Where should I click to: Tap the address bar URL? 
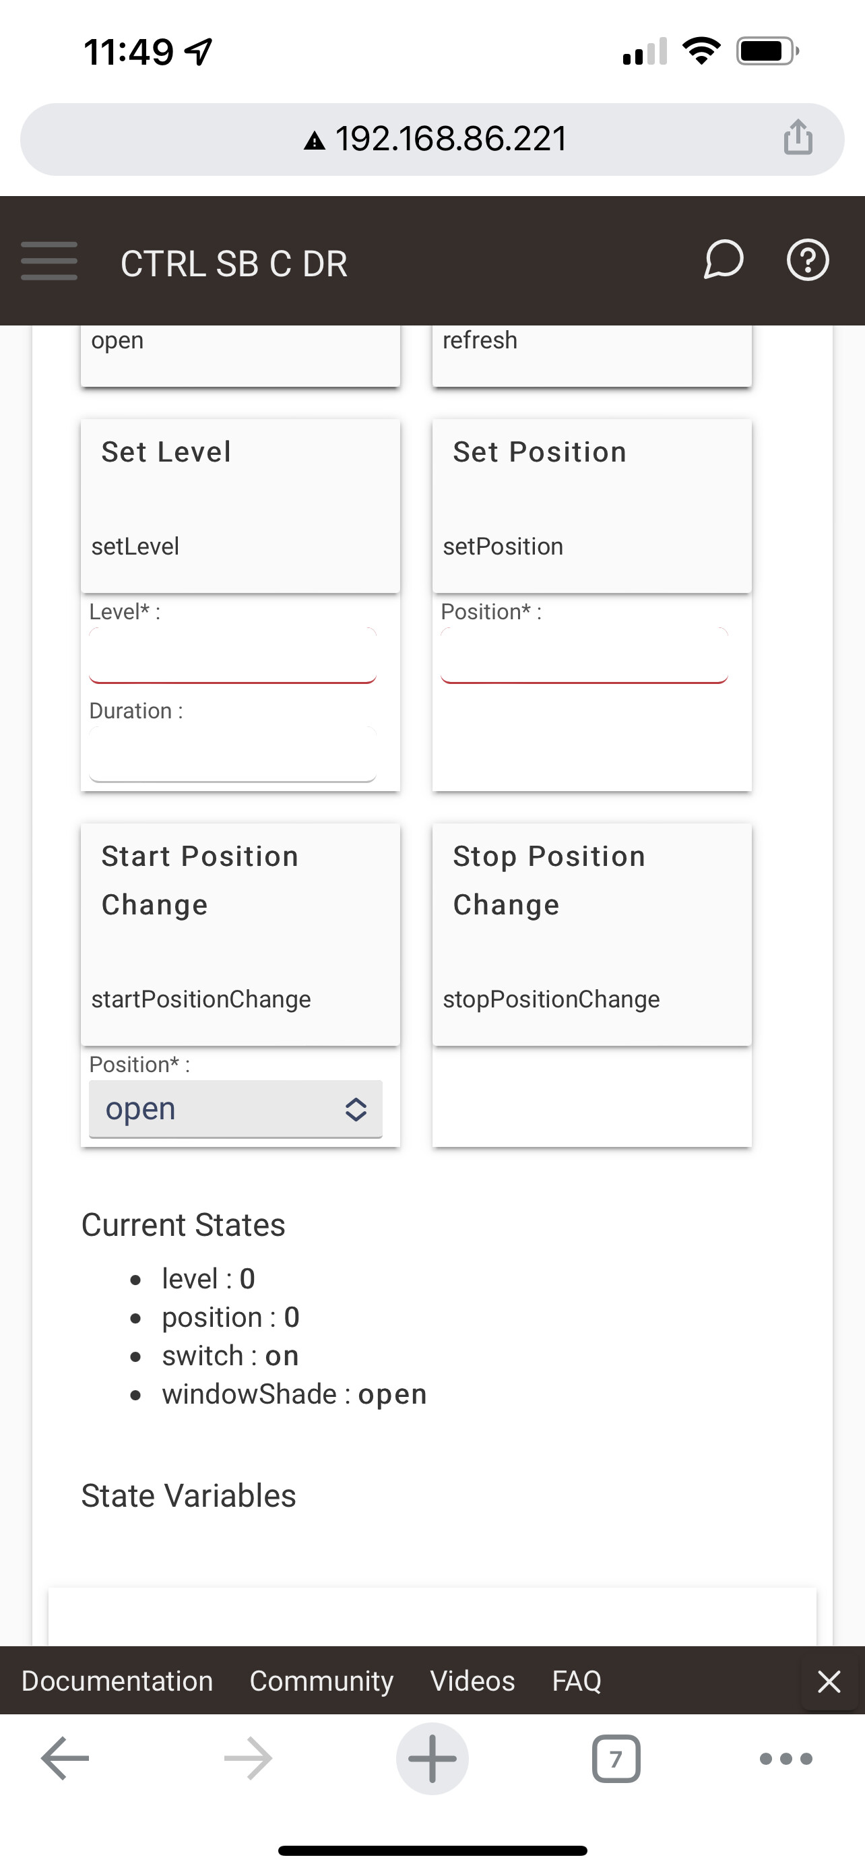pyautogui.click(x=436, y=139)
